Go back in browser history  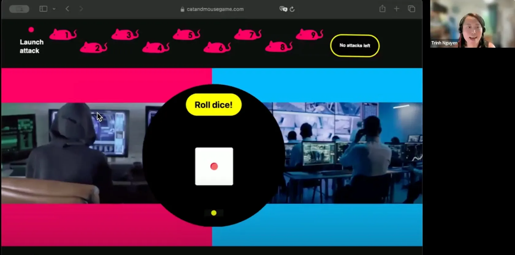(x=67, y=9)
